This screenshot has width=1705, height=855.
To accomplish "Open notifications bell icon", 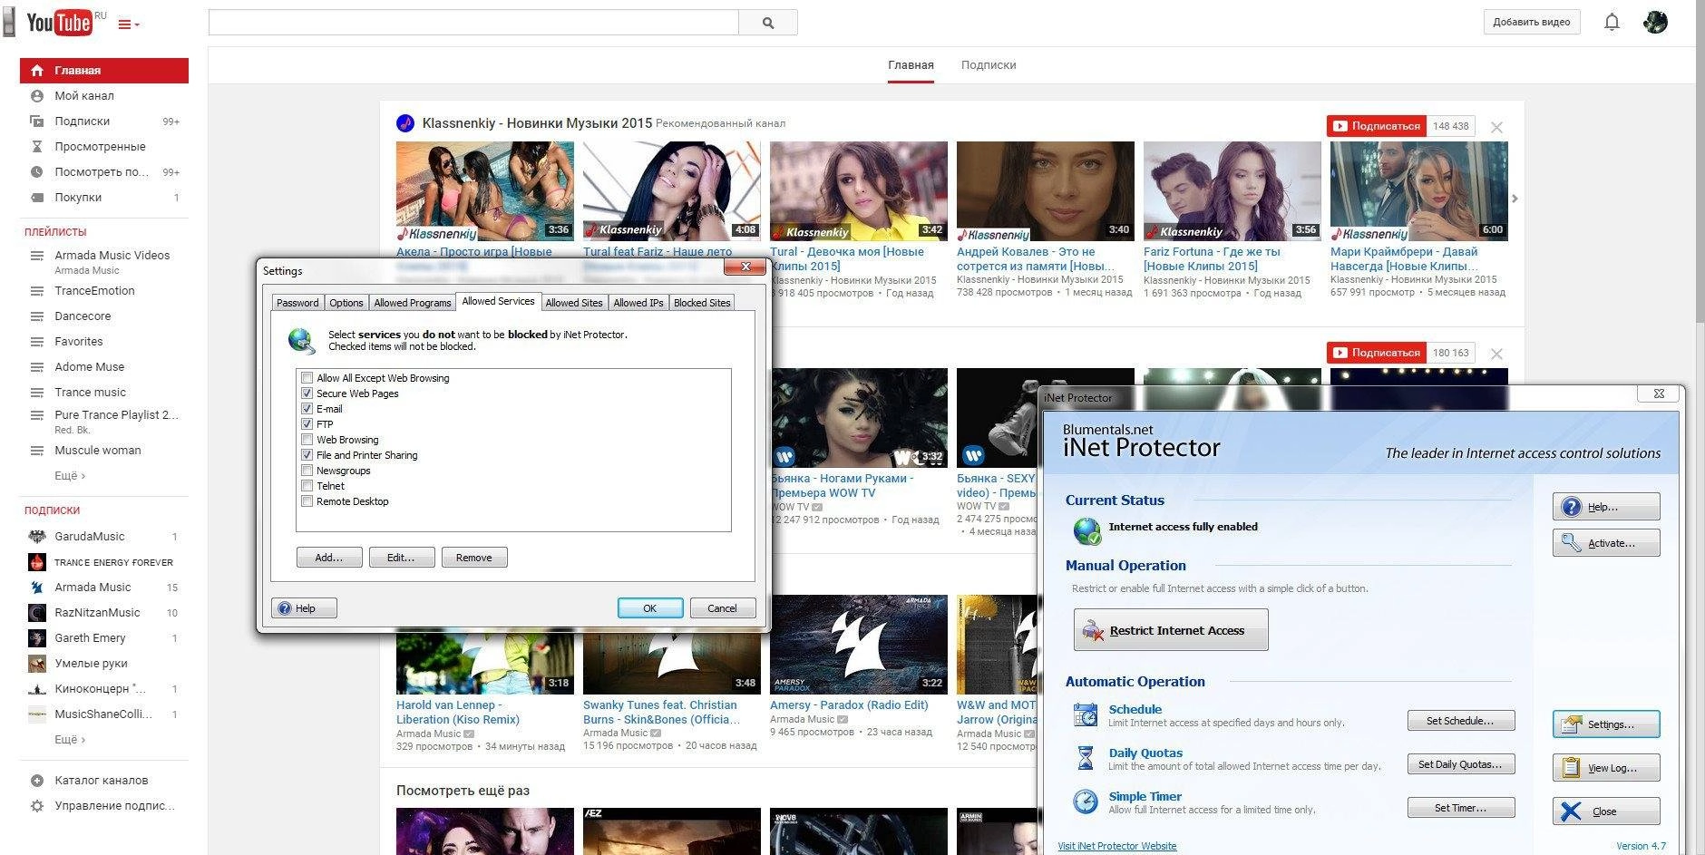I will 1612,23.
